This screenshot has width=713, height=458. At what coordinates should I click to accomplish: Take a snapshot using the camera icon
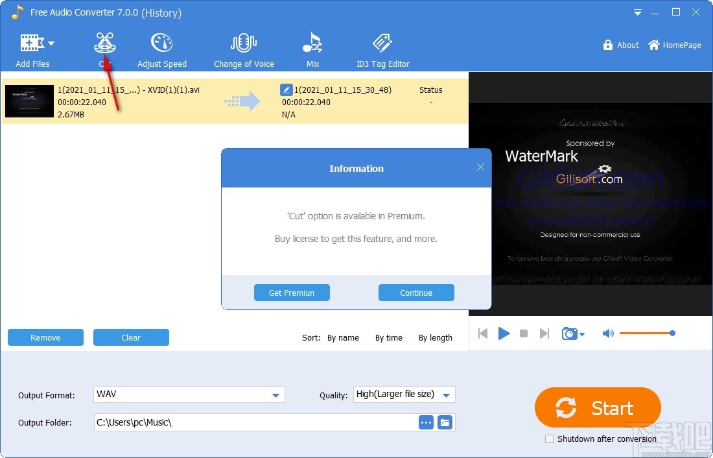click(x=568, y=333)
